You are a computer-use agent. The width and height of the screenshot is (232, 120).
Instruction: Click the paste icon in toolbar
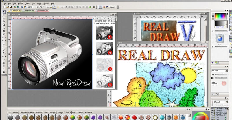click(25, 7)
